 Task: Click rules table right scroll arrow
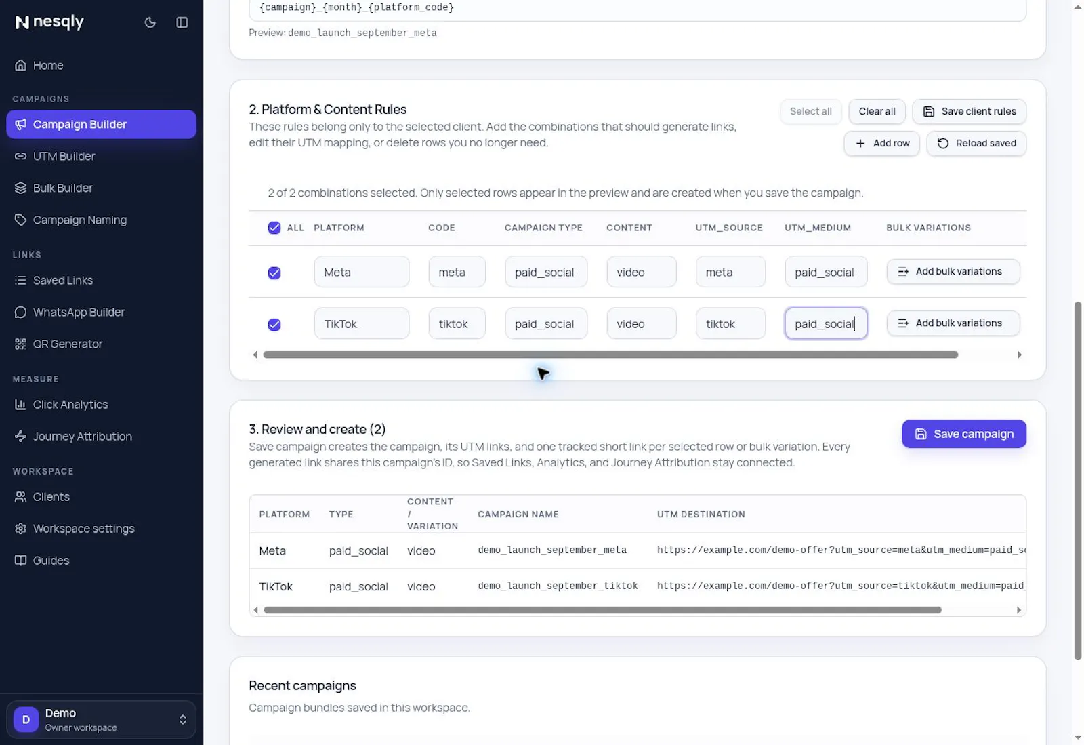[x=1020, y=355]
